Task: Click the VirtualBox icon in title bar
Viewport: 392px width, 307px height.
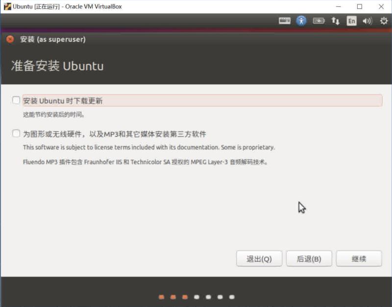Action: (x=7, y=6)
